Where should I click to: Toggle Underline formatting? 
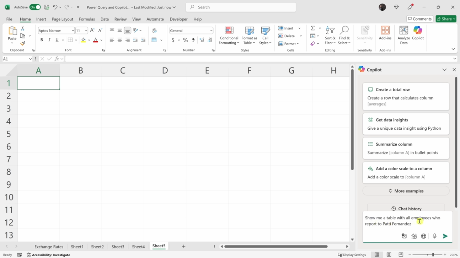[57, 40]
